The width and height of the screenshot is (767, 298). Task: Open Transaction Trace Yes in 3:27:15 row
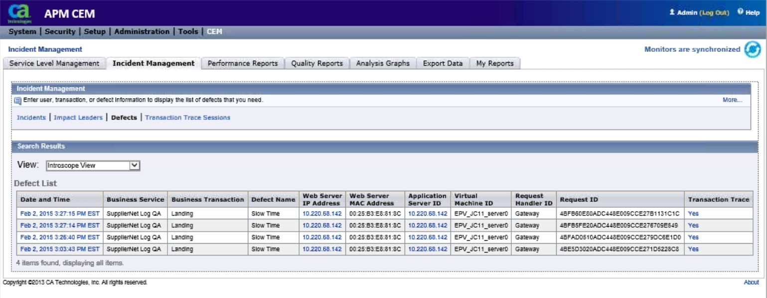pos(693,213)
